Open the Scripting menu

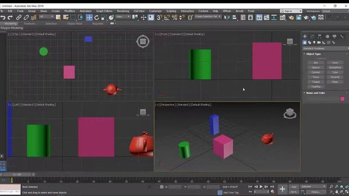pyautogui.click(x=171, y=11)
